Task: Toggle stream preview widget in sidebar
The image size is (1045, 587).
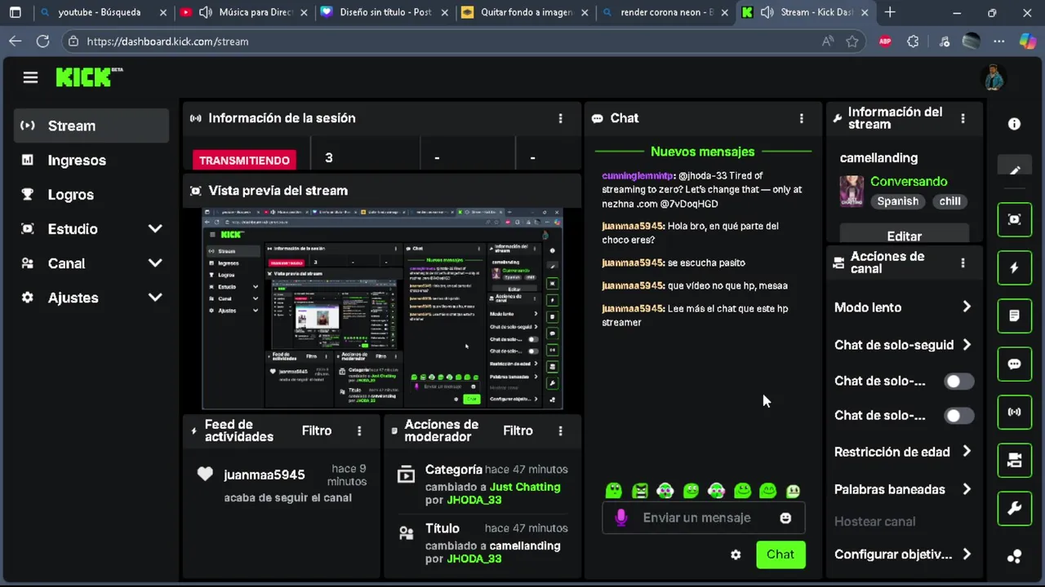Action: pos(1014,220)
